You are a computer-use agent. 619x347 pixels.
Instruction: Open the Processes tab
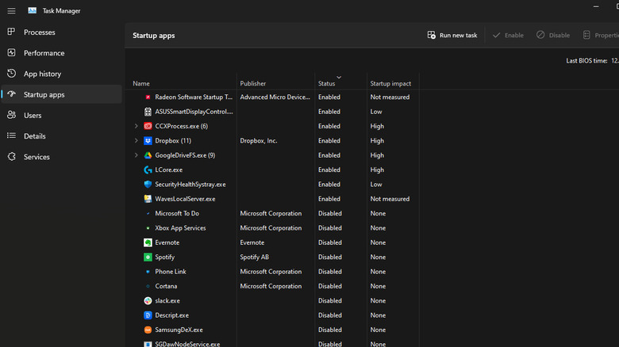click(39, 32)
